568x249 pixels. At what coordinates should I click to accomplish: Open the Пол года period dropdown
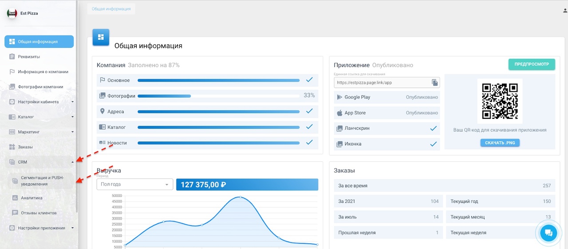(134, 184)
